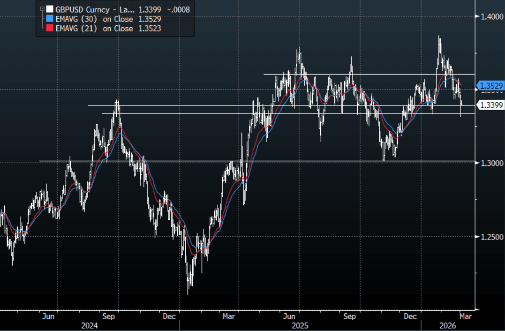This screenshot has width=505, height=331.
Task: Select the EMAVG (21) on Close legend entry
Action: click(x=94, y=28)
